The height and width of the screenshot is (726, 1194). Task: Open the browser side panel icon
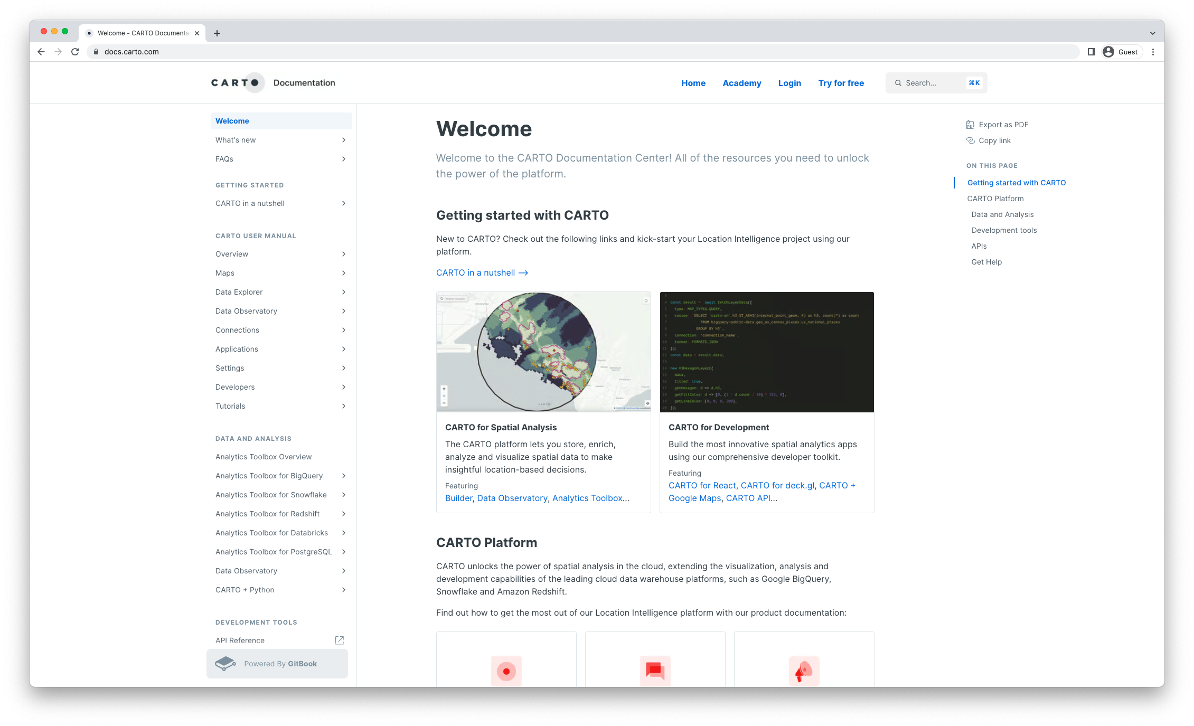(1091, 52)
